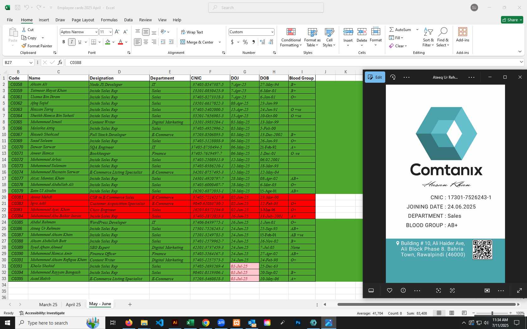
Task: Click Increase Decimal icon
Action: 263,42
